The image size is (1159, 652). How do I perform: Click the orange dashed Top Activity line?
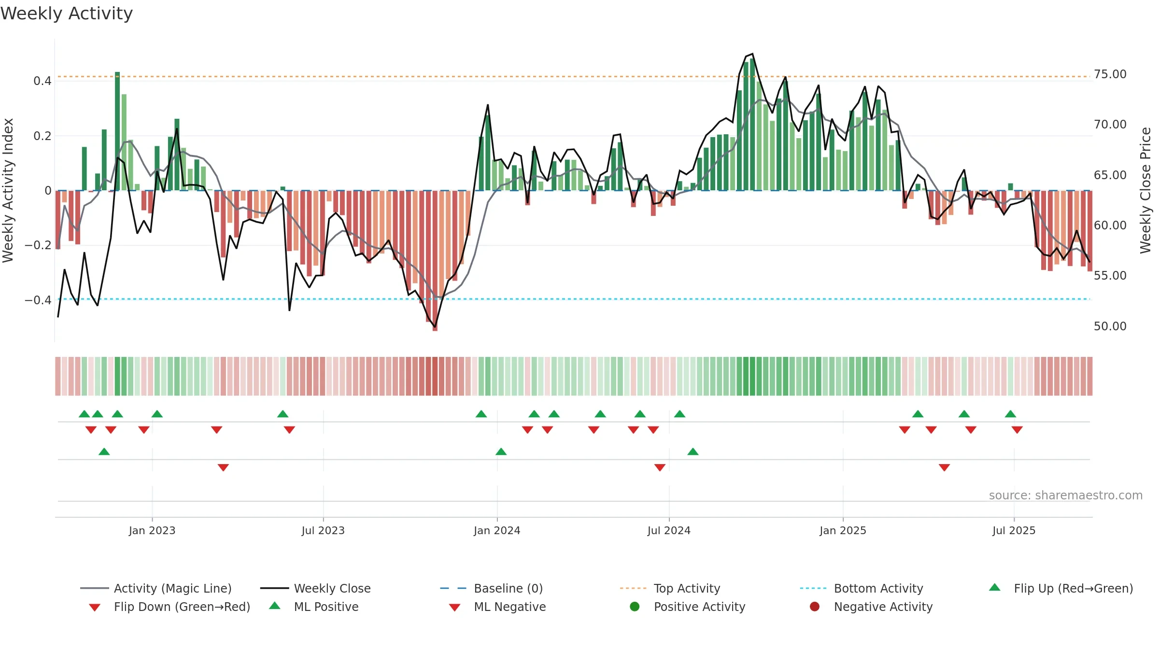coord(574,76)
